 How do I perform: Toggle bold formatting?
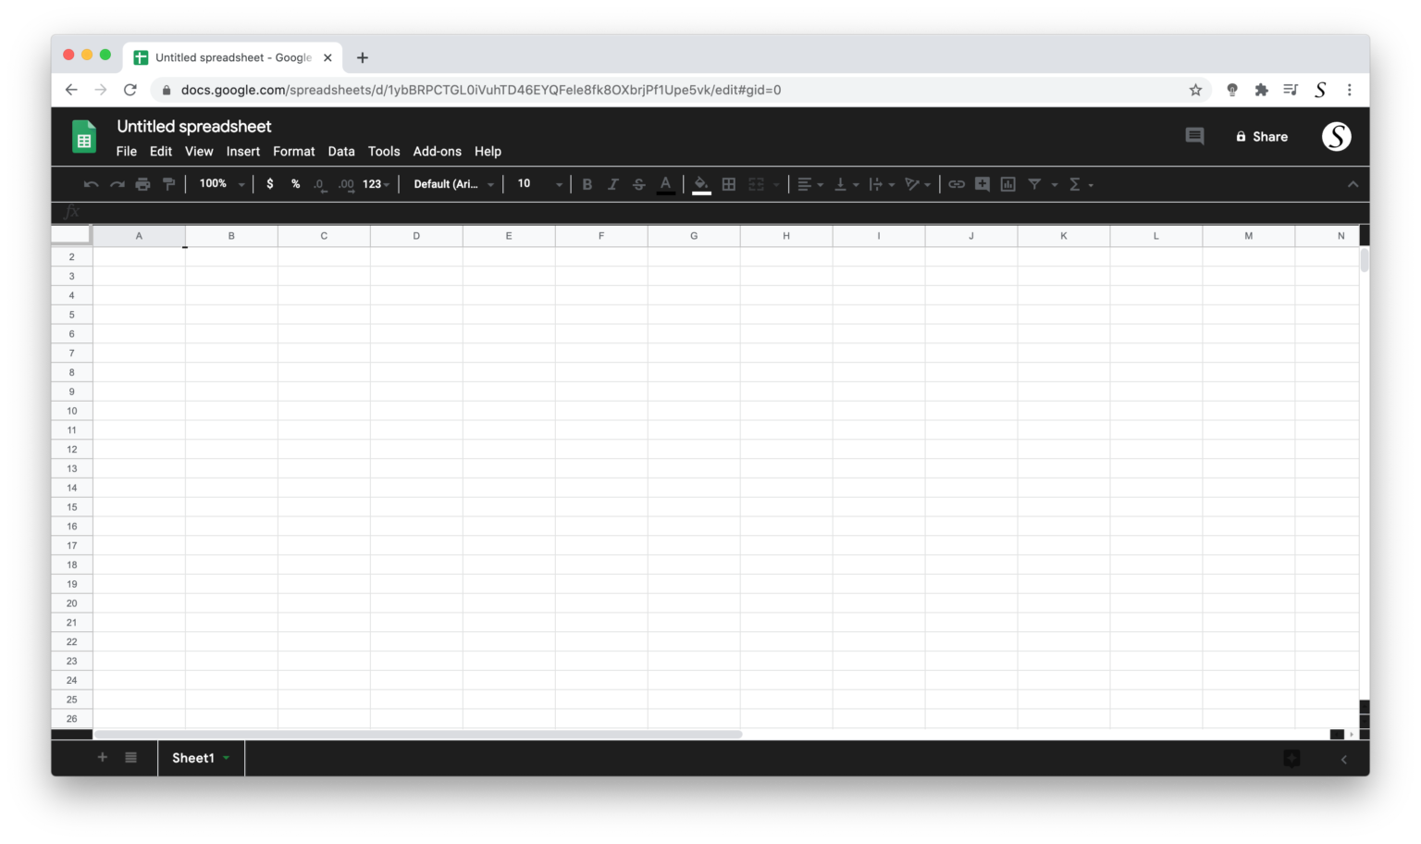coord(587,184)
